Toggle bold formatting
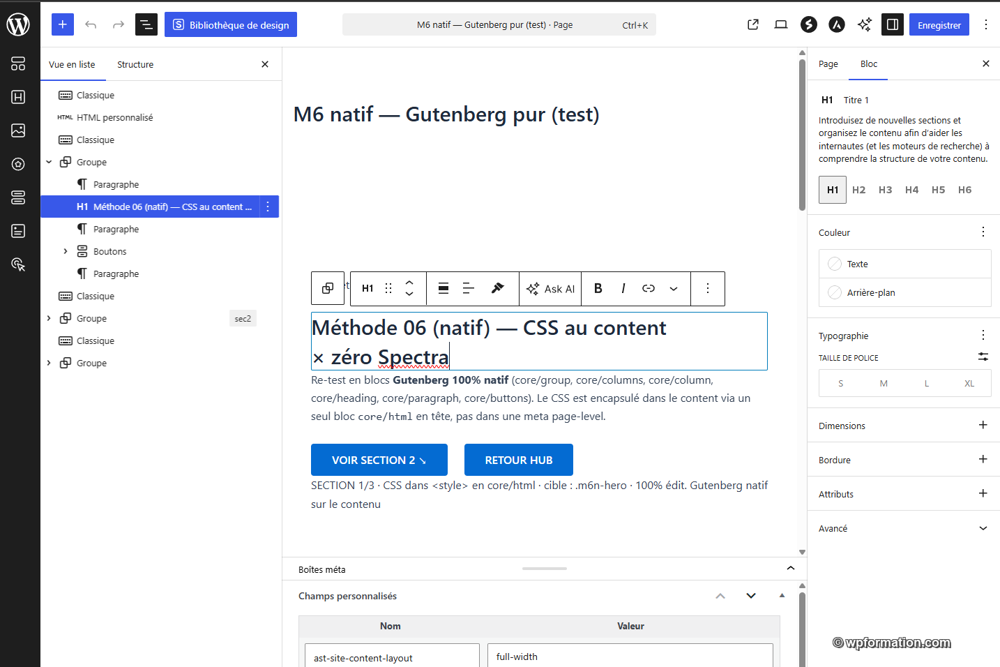 pyautogui.click(x=598, y=288)
